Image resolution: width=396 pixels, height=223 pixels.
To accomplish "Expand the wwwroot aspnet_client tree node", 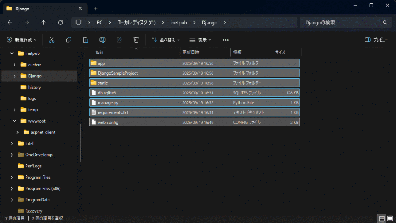I will (18, 132).
